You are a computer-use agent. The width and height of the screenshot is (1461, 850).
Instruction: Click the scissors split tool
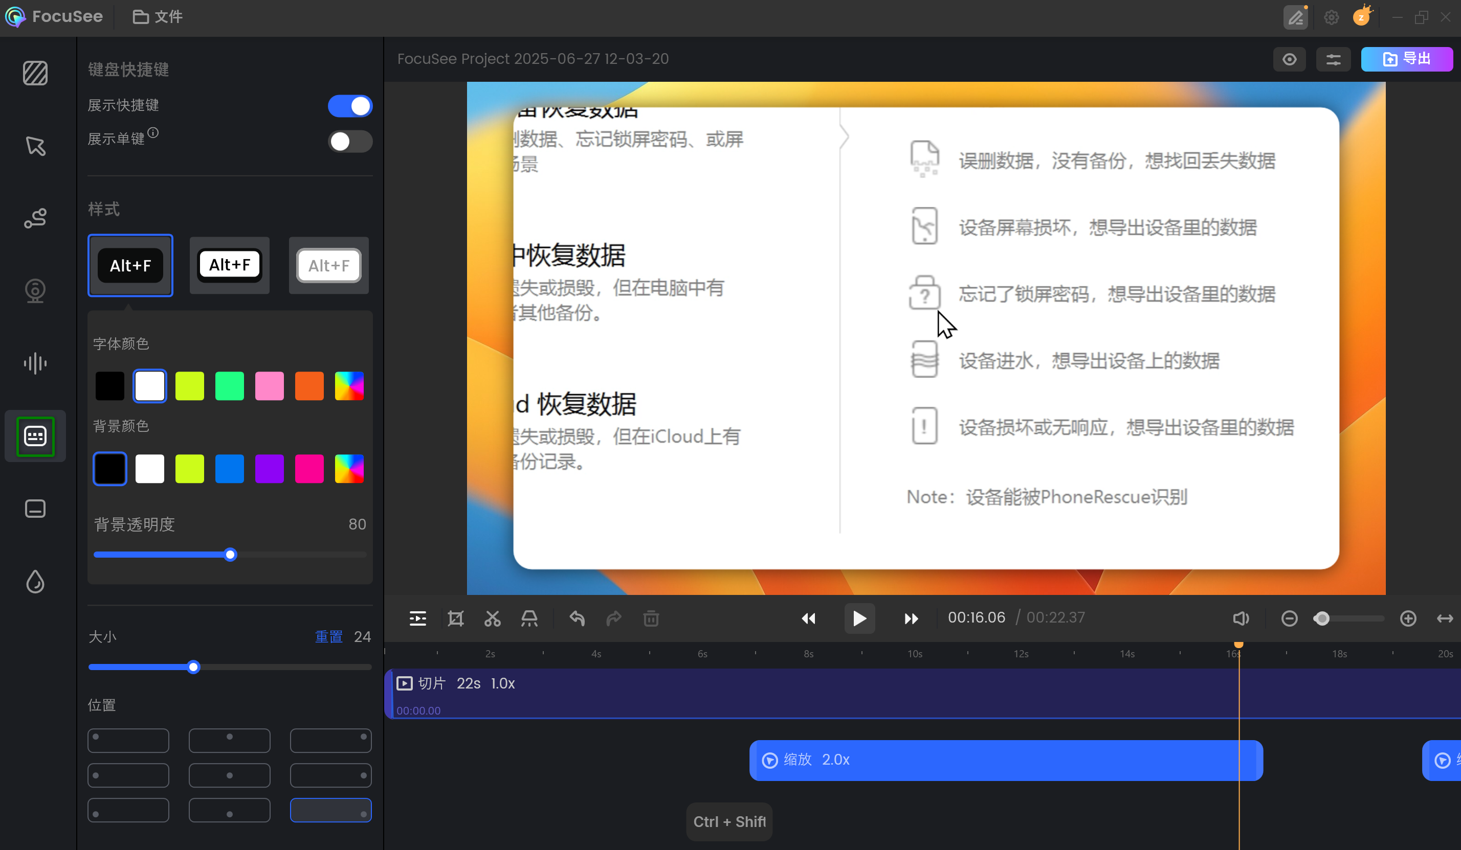[493, 618]
